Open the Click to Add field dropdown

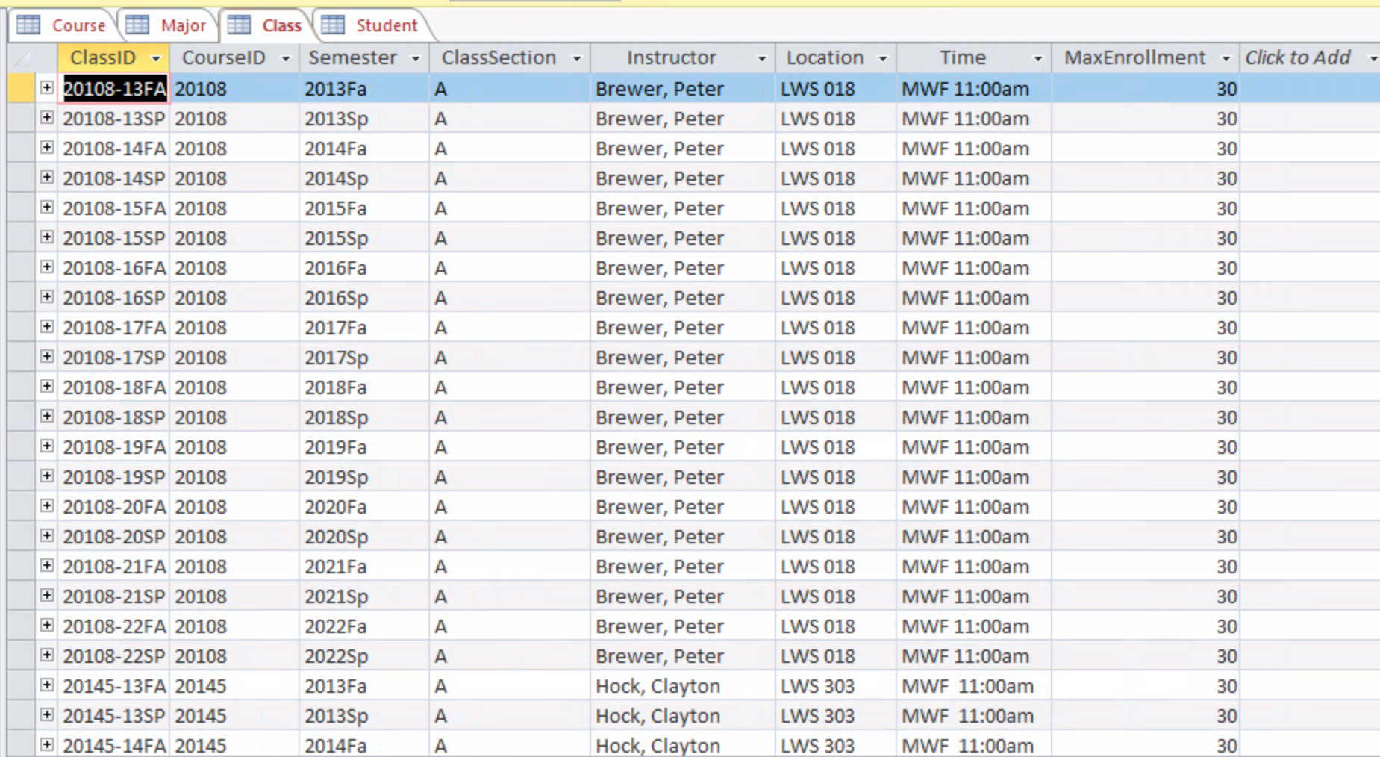[x=1372, y=58]
